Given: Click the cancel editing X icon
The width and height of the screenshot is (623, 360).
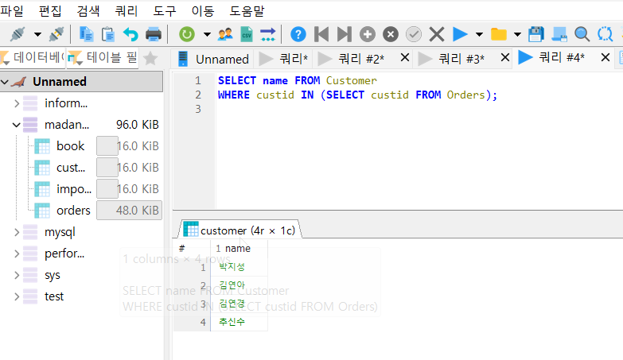Looking at the screenshot, I should point(437,34).
